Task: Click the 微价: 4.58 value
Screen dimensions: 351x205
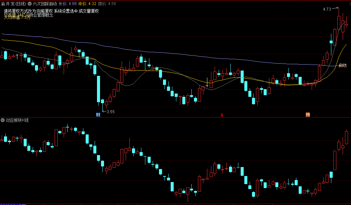Action: pos(107,4)
